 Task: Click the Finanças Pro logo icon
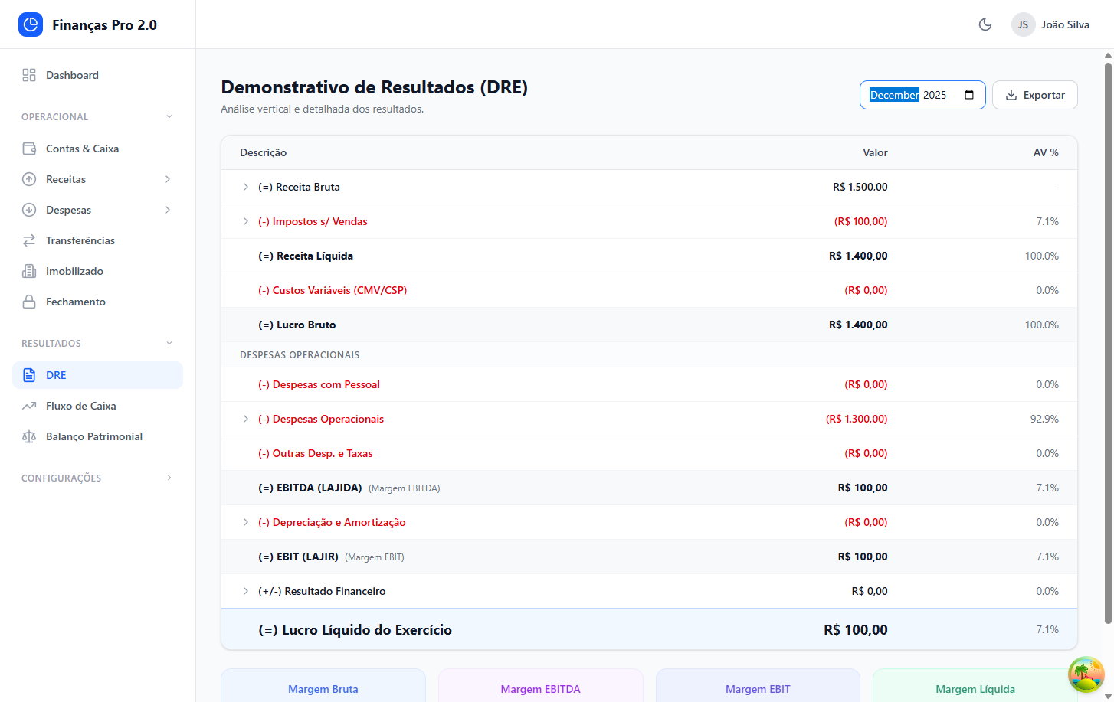[31, 24]
